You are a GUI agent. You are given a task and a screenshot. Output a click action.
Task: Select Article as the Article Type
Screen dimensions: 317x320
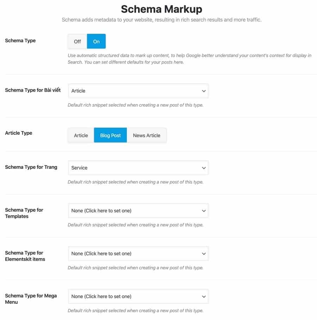(81, 135)
